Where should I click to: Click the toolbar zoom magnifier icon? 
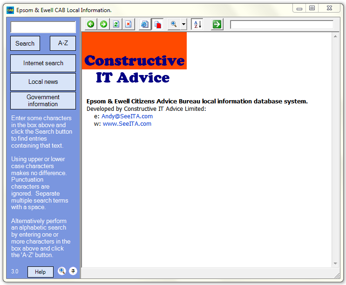coord(174,24)
